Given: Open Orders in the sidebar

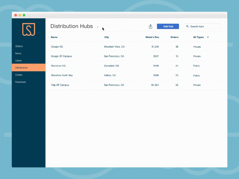Looking at the screenshot, I should (x=19, y=46).
